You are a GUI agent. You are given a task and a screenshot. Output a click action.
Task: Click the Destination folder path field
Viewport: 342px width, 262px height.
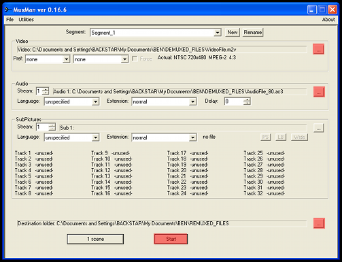[x=162, y=223]
